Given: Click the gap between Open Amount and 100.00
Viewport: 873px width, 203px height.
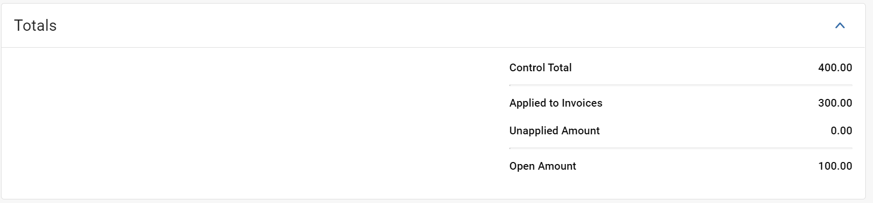Looking at the screenshot, I should (x=697, y=166).
